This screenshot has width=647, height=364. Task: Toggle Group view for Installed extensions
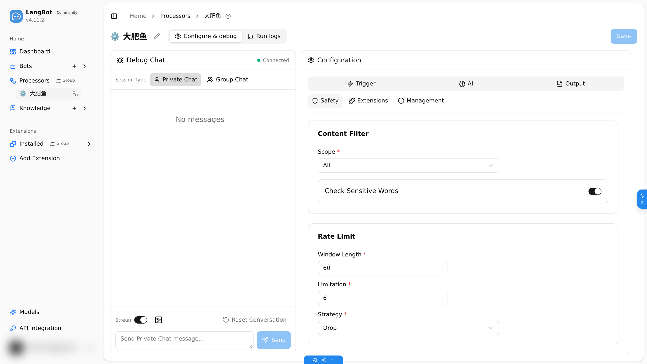point(59,144)
